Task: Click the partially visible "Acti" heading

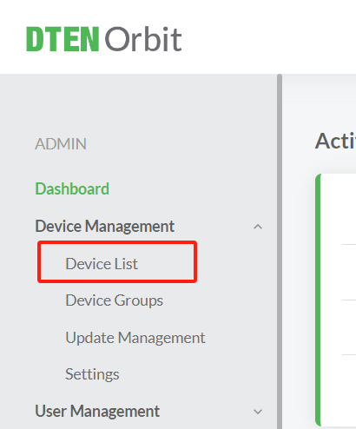Action: click(x=335, y=142)
